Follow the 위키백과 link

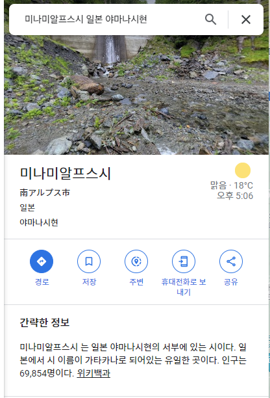[93, 373]
